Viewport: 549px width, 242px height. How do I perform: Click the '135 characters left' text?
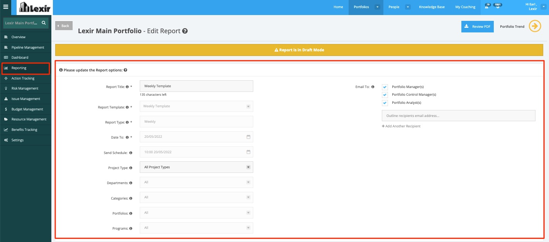point(153,95)
